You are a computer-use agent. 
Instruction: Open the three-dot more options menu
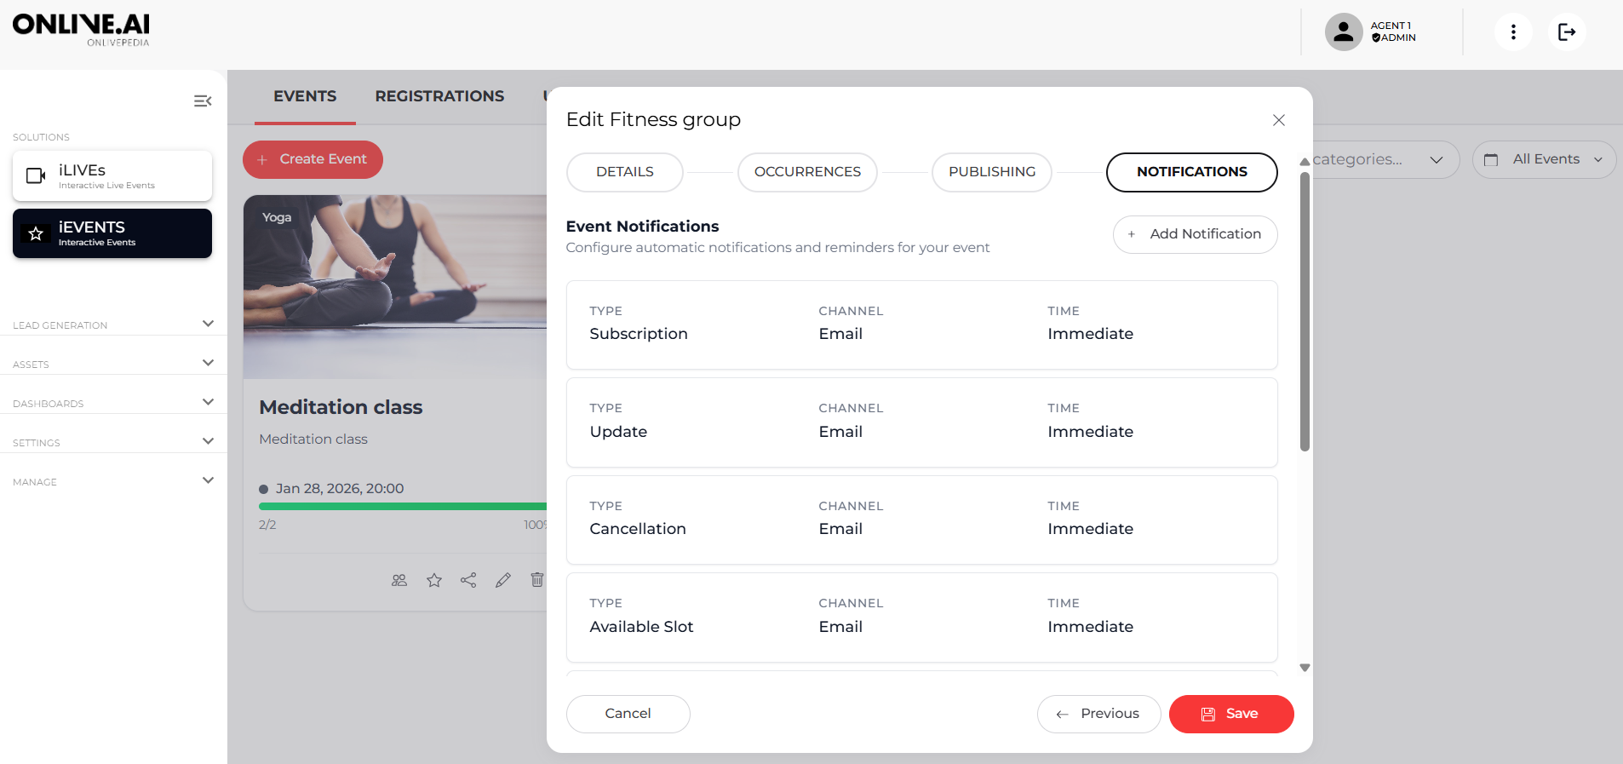pyautogui.click(x=1513, y=32)
